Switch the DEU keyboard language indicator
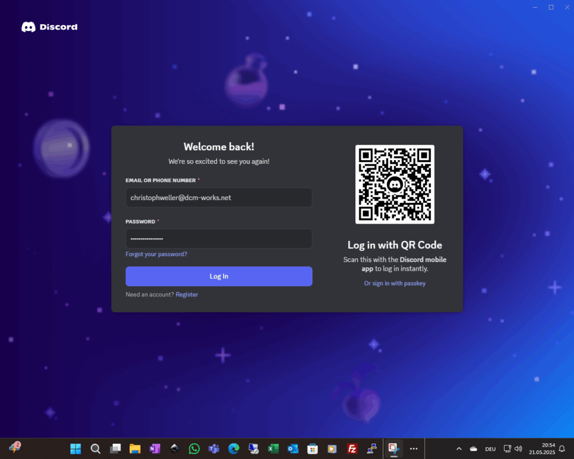 point(490,449)
